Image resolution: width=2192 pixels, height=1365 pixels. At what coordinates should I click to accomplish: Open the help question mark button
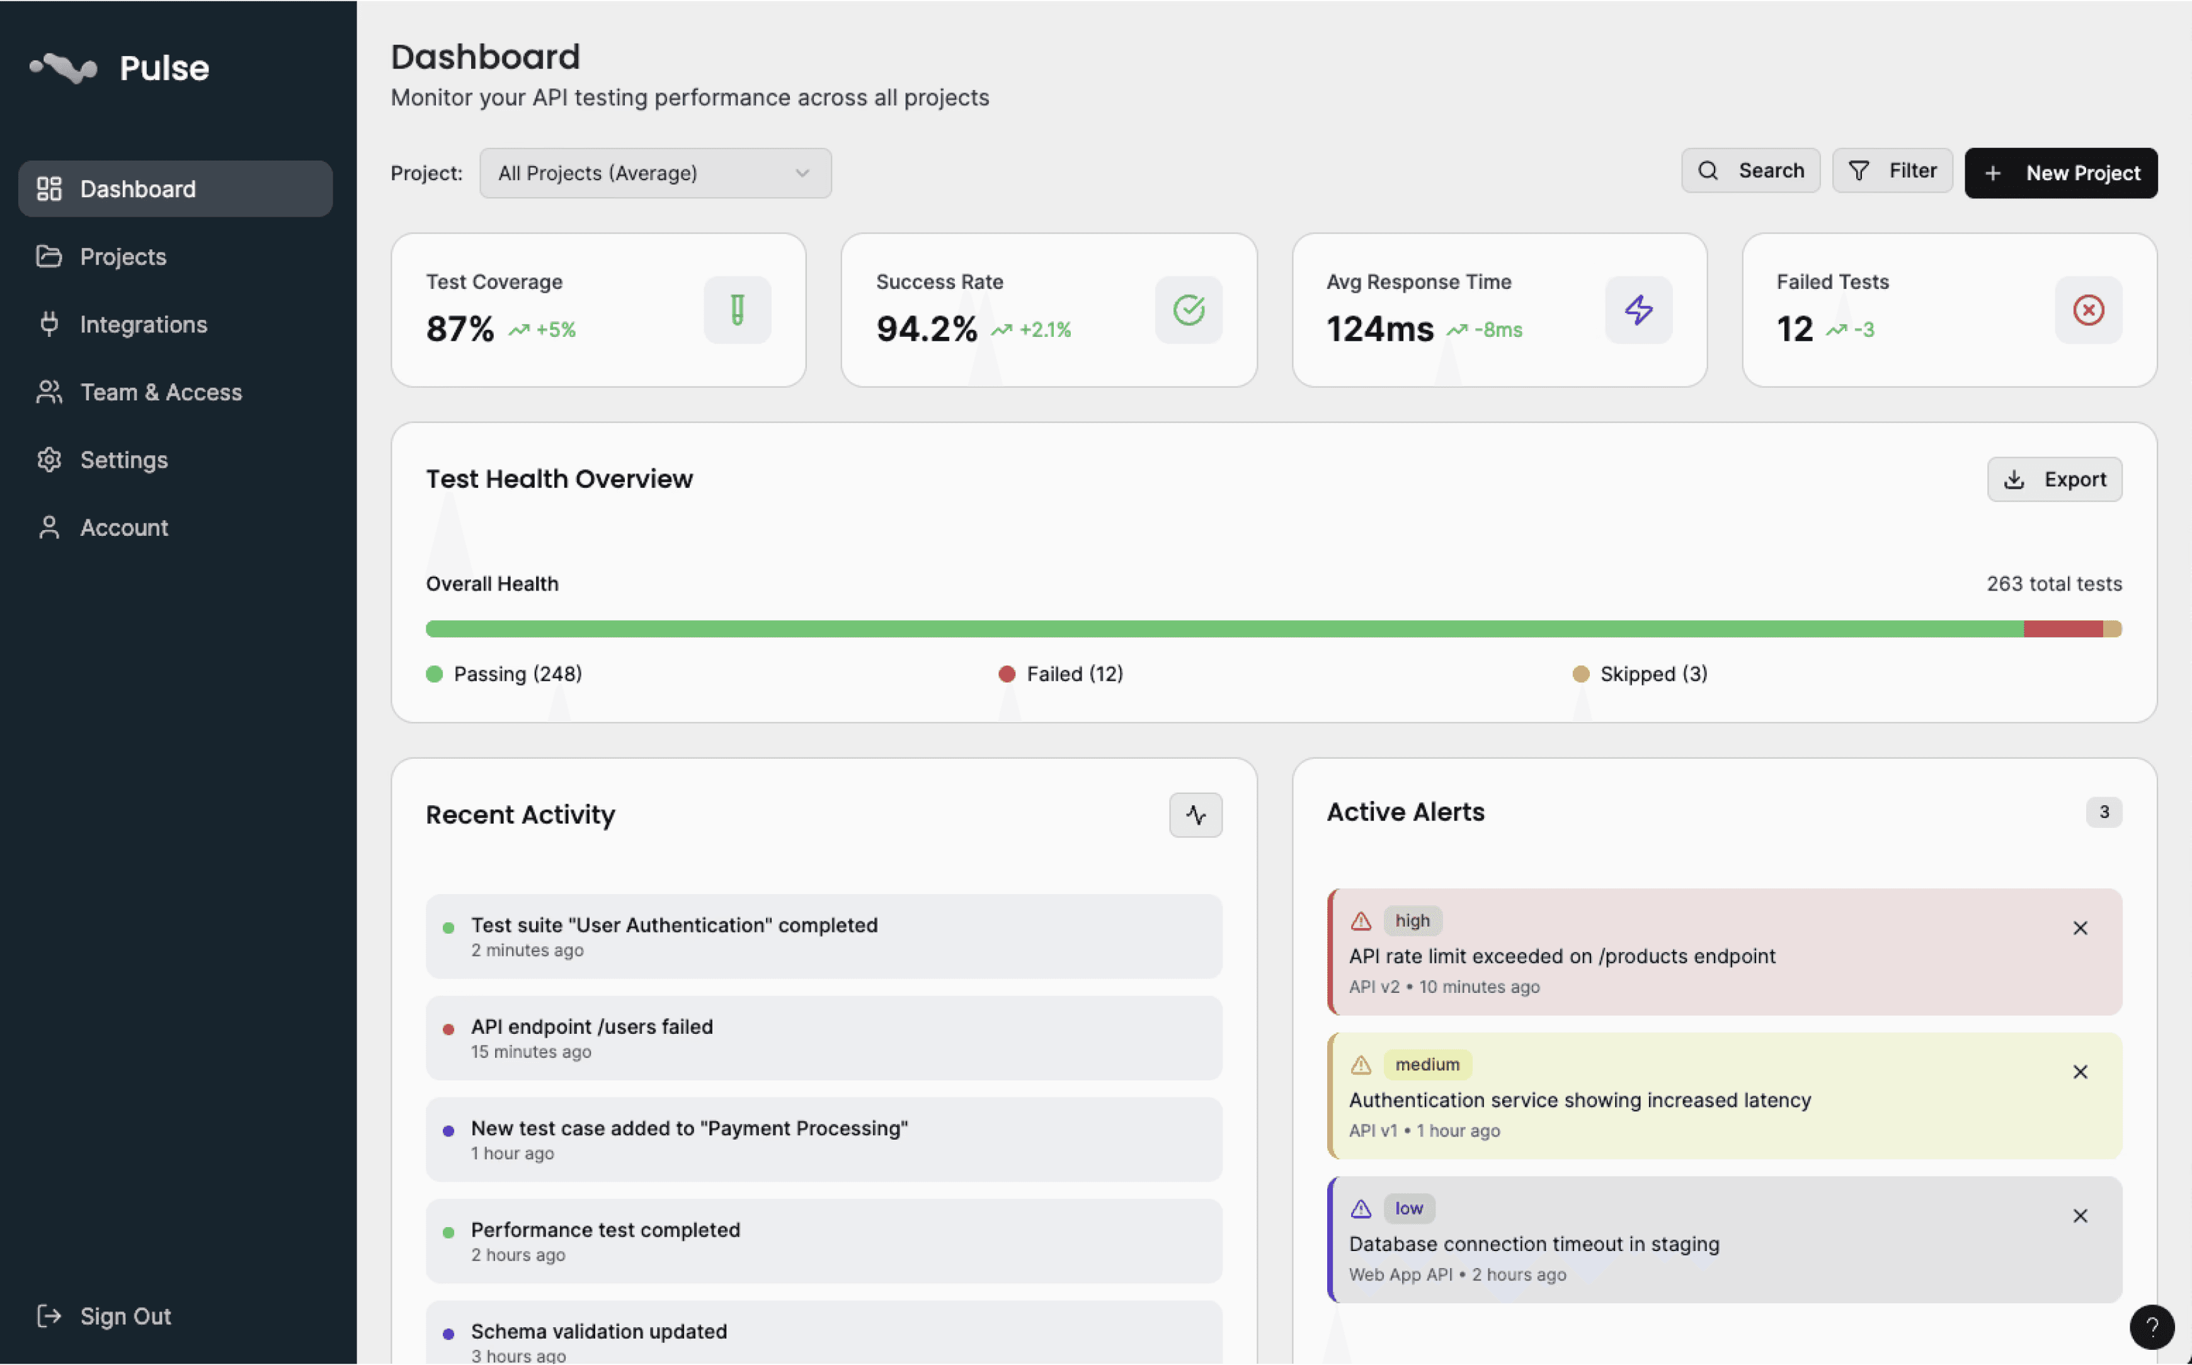pyautogui.click(x=2151, y=1326)
